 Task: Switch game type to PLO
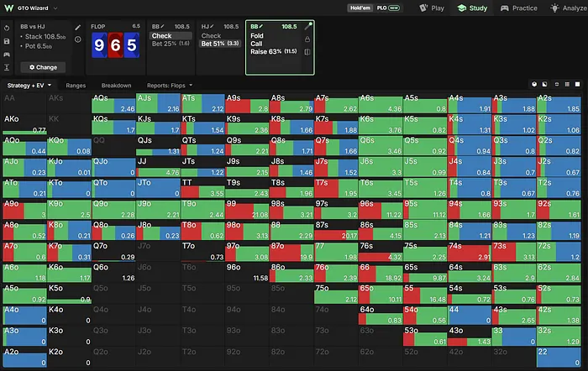coord(388,8)
